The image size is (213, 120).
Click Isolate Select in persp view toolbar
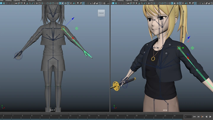click(x=202, y=3)
